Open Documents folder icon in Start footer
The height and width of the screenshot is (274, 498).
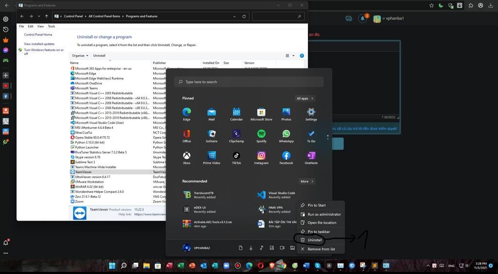pos(241,248)
